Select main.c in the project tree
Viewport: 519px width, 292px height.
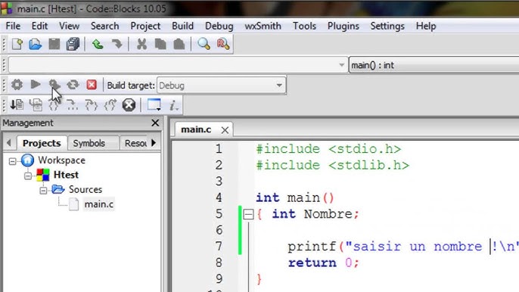pyautogui.click(x=98, y=204)
